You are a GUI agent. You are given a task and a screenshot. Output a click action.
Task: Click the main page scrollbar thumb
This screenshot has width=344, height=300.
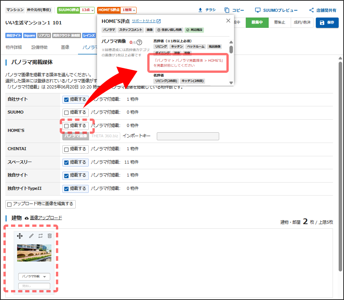[340, 166]
